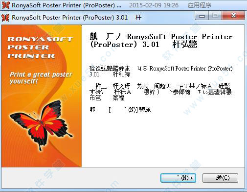247x192 pixels.
Task: Select the RonyaSoft Poster Printer file name entry
Action: coord(67,5)
